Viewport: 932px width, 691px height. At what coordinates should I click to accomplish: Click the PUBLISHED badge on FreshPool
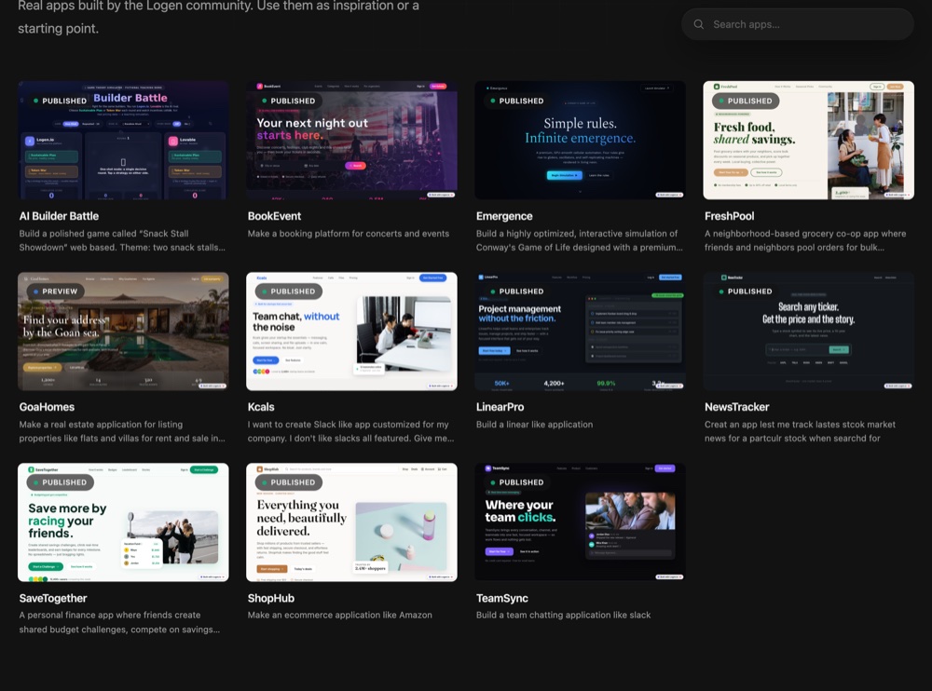[x=746, y=101]
